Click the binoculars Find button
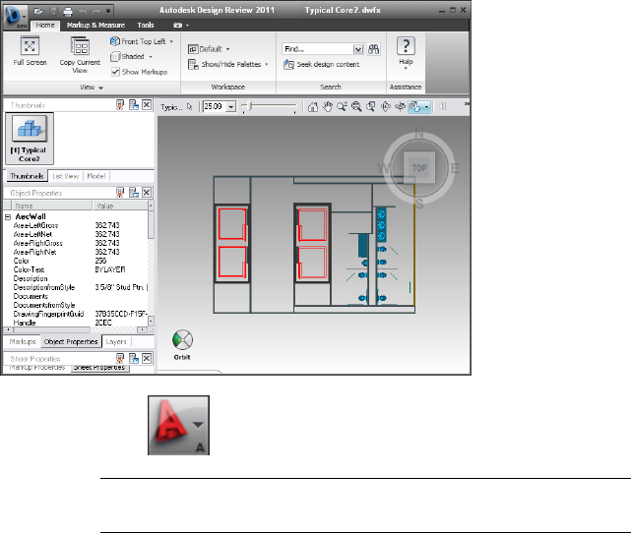 374,49
